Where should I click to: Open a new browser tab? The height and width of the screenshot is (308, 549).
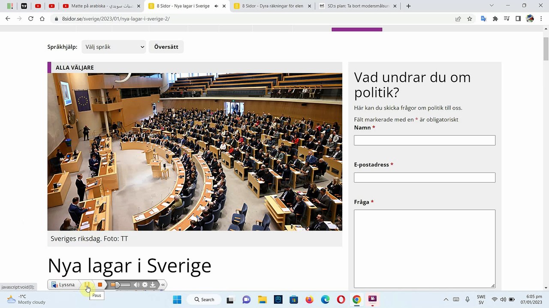(x=408, y=6)
